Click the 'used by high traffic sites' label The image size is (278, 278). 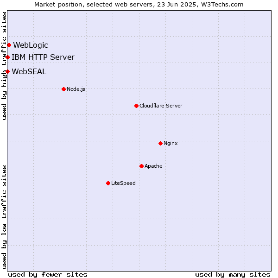(4, 66)
